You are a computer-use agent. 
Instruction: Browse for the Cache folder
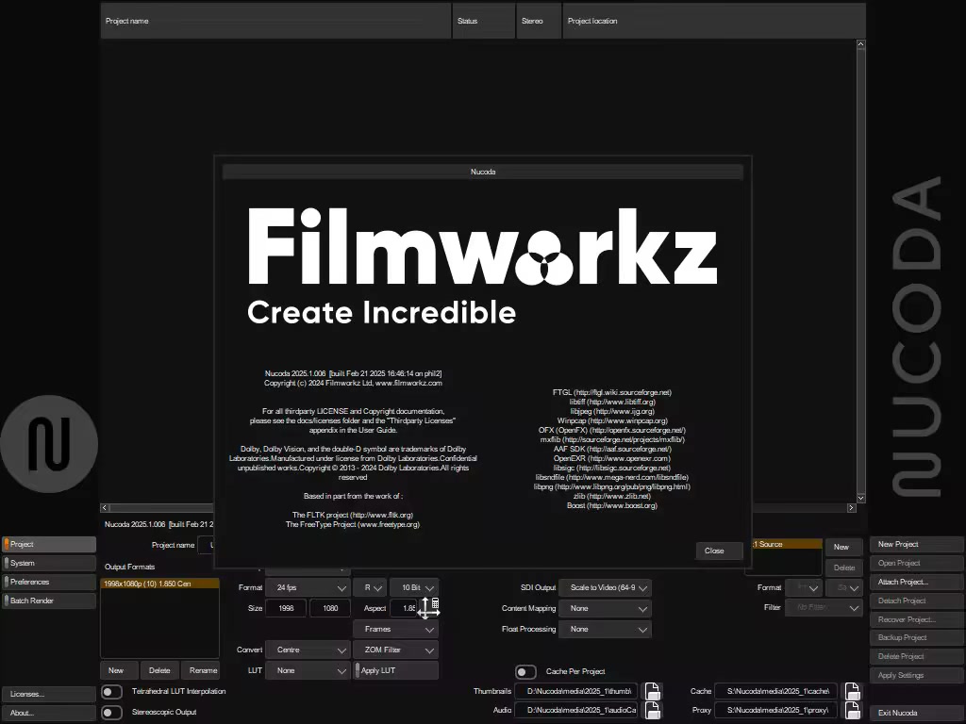853,691
